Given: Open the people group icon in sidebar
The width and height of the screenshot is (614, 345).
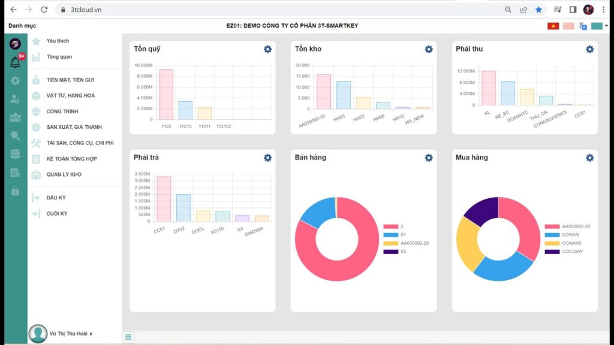Looking at the screenshot, I should [x=15, y=117].
